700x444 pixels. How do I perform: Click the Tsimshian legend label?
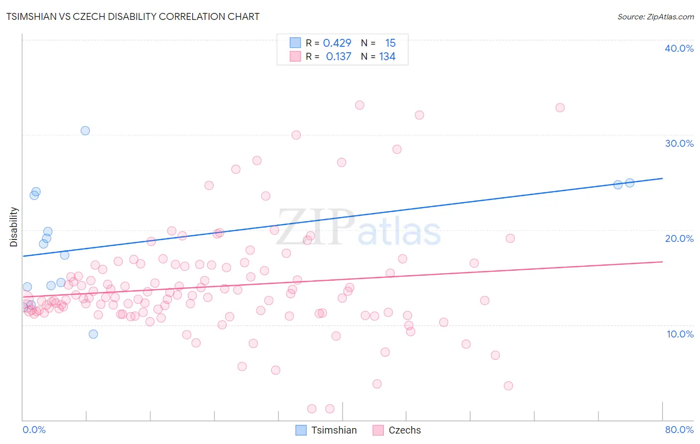[334, 430]
